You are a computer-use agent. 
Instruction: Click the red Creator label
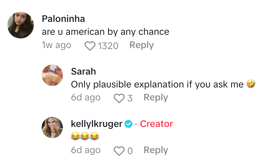[156, 124]
